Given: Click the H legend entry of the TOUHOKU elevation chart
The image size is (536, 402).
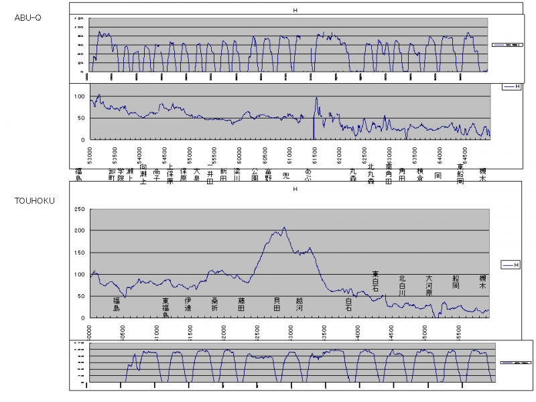Looking at the screenshot, I should pos(512,265).
